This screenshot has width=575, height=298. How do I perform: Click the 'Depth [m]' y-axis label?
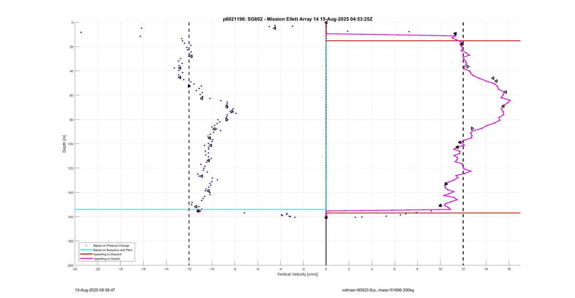tap(64, 144)
